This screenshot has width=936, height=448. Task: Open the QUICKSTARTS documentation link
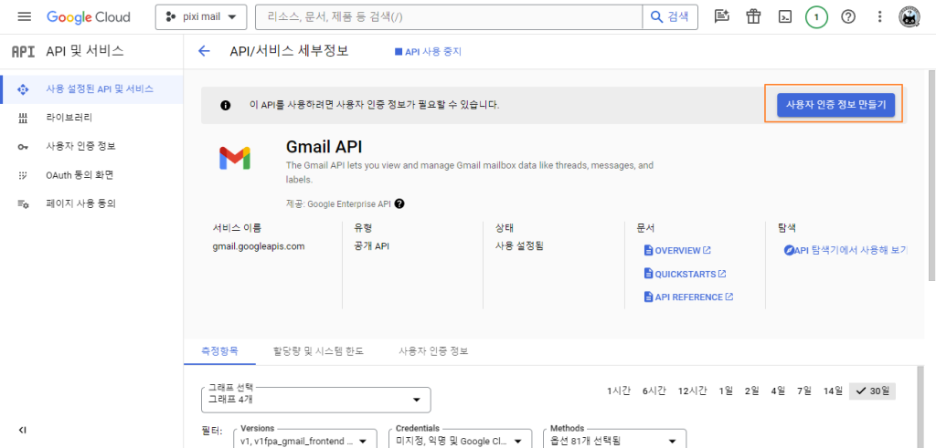(685, 274)
